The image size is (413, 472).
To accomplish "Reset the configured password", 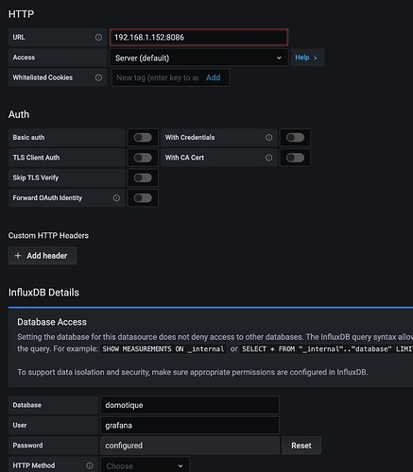I will 301,446.
